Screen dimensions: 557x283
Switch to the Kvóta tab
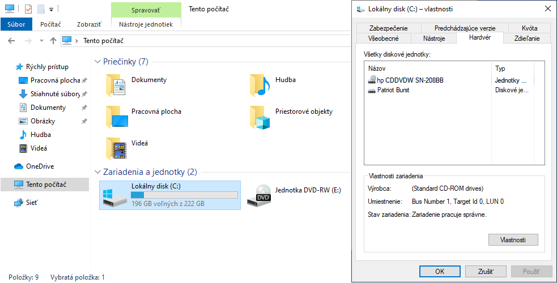529,28
